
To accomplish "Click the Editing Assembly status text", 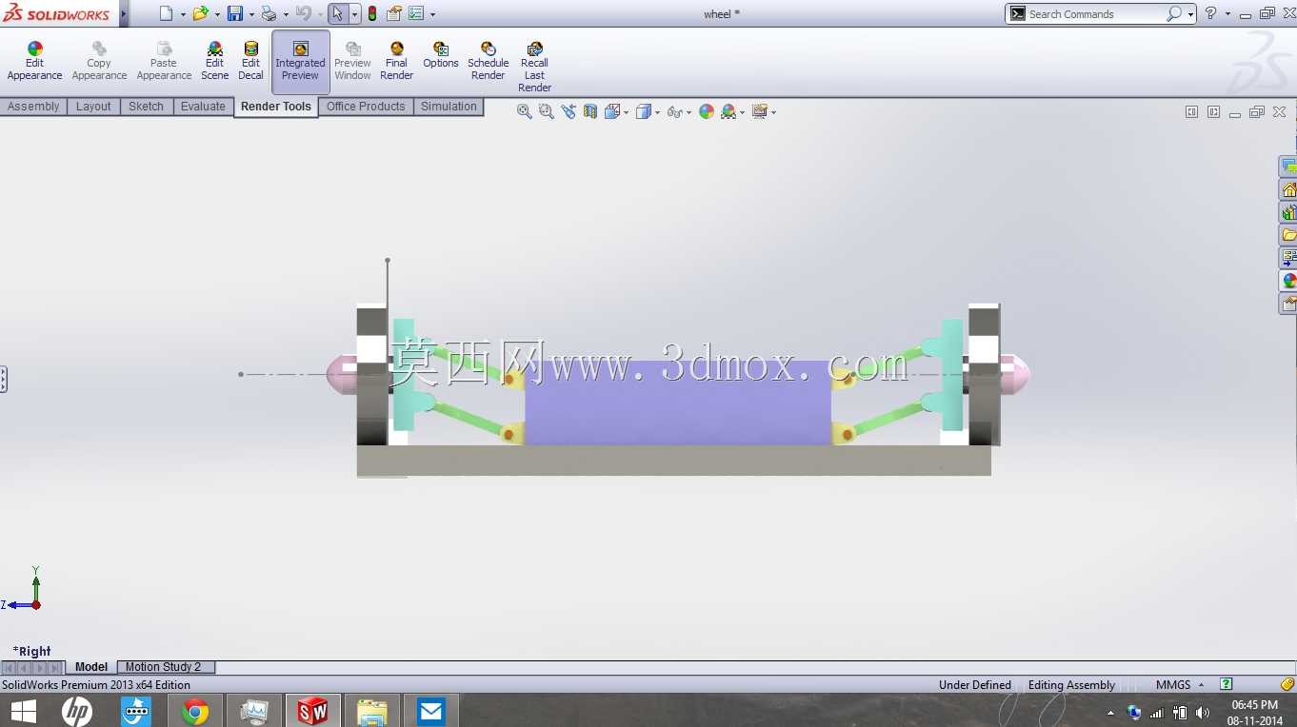I will click(1071, 685).
